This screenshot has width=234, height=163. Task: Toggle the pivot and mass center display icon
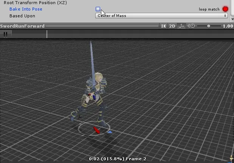pos(181,26)
